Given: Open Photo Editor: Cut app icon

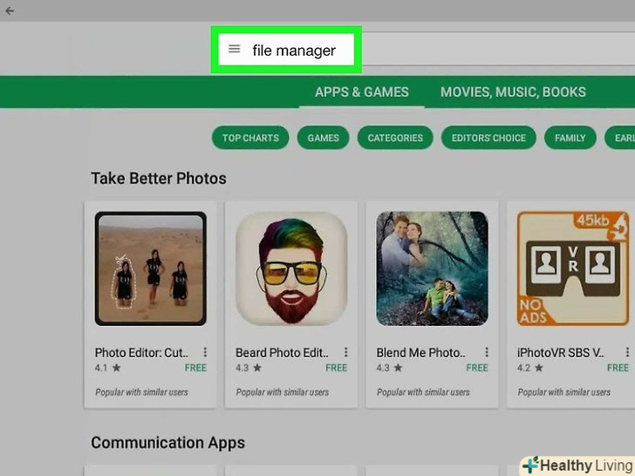Looking at the screenshot, I should (151, 269).
